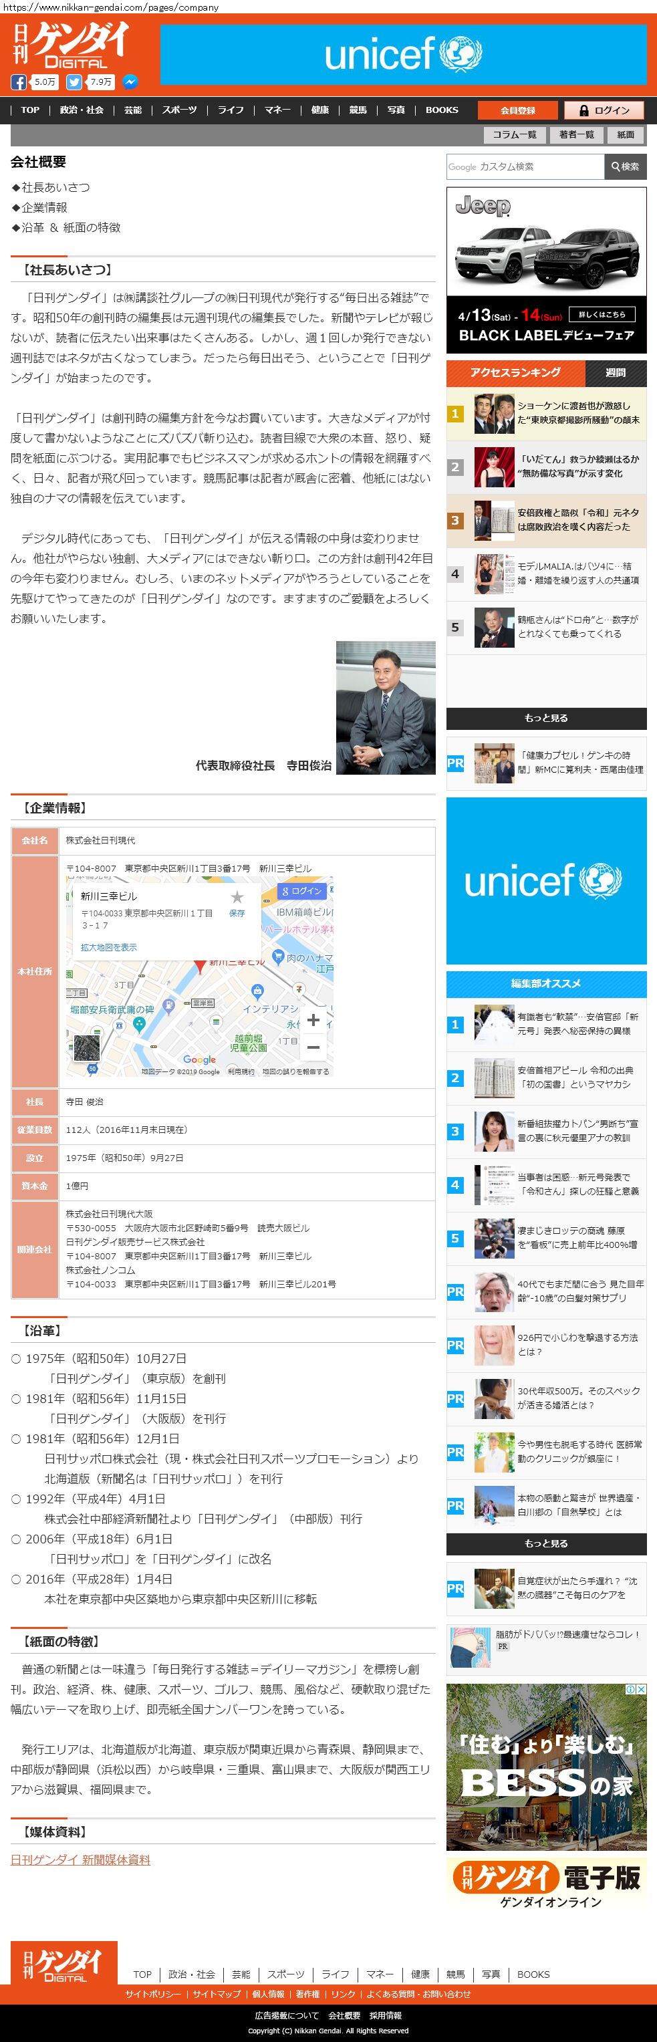Click footer サイトポリシー link
The width and height of the screenshot is (657, 2042).
pyautogui.click(x=153, y=1995)
